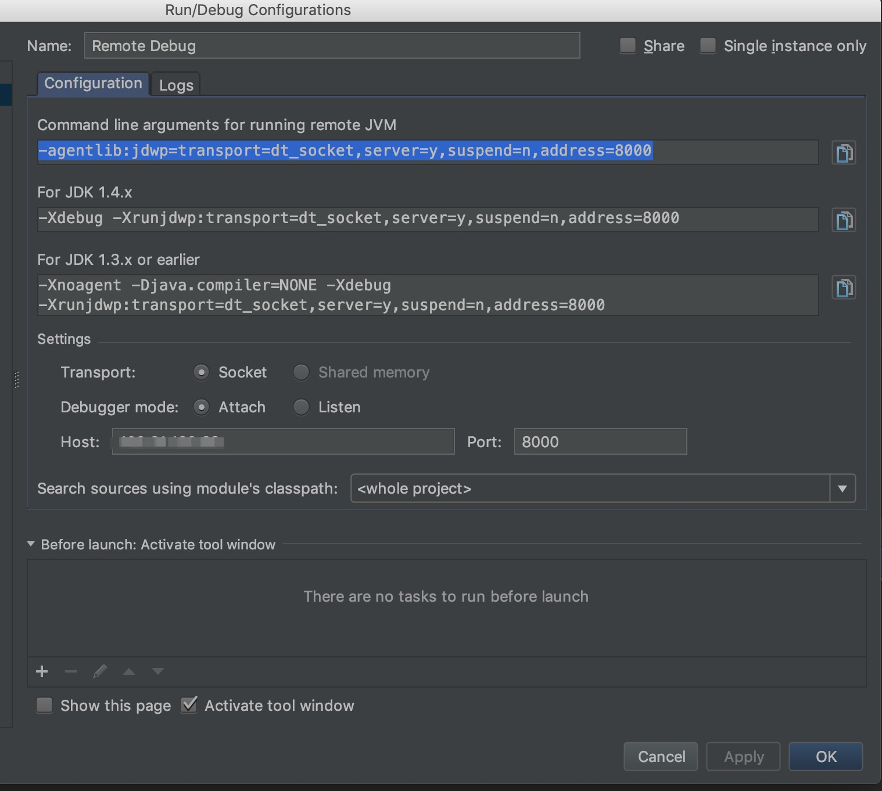Add a new before-launch task
The image size is (882, 791).
(41, 671)
